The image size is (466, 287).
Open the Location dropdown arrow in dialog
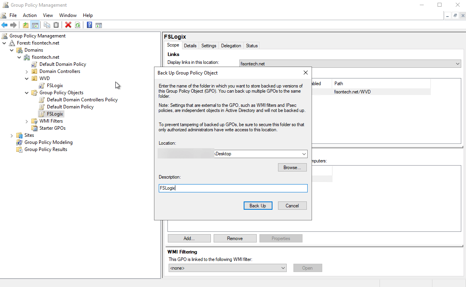[304, 154]
